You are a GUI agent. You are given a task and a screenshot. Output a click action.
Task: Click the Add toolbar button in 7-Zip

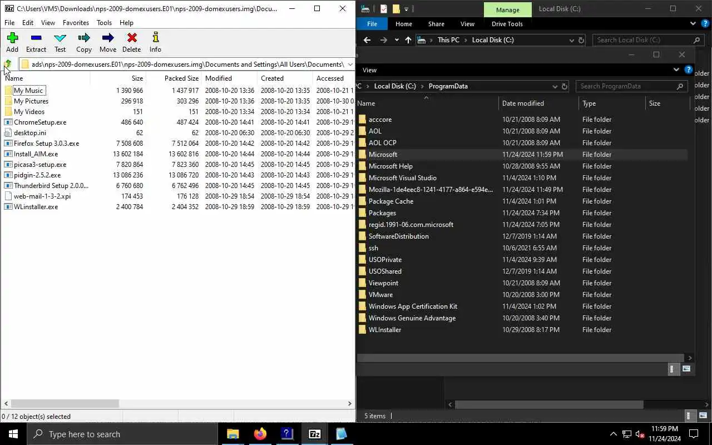click(x=12, y=42)
